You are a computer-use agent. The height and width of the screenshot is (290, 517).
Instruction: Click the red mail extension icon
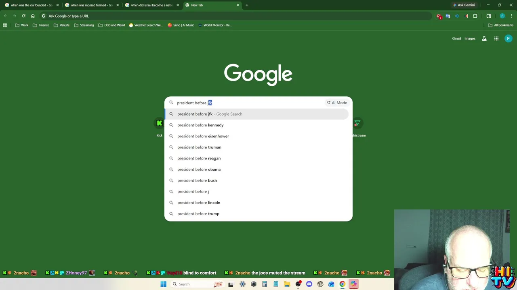click(x=439, y=16)
